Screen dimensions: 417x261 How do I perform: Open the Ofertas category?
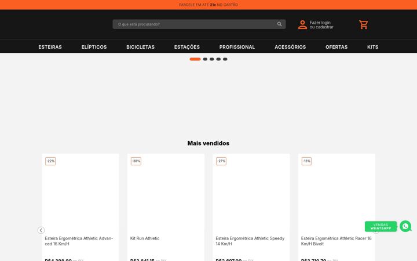coord(336,47)
